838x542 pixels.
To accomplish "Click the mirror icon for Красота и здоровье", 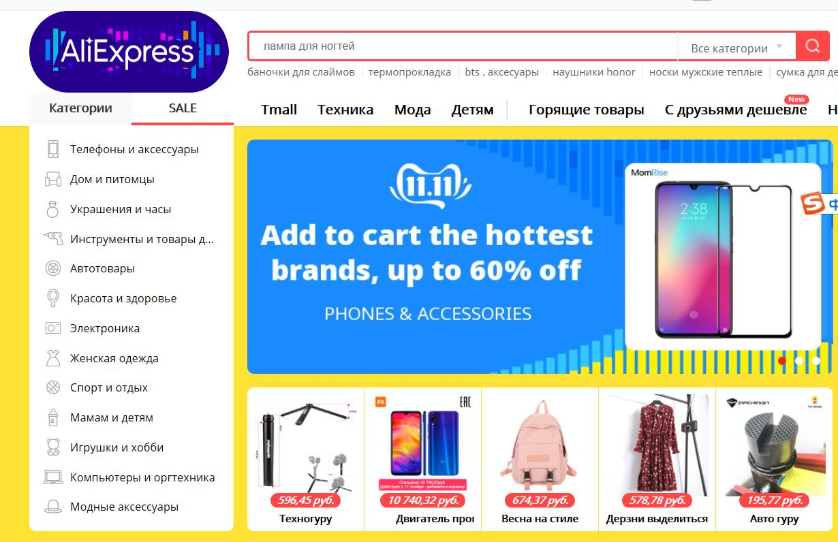I will coord(53,298).
